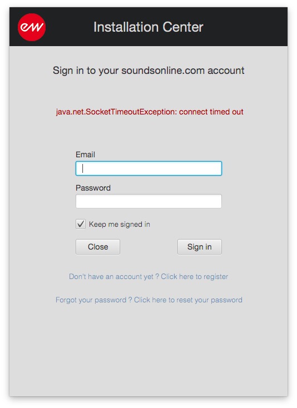Dismiss the dialog with the Close button
Viewport: 297px width, 408px height.
(98, 247)
